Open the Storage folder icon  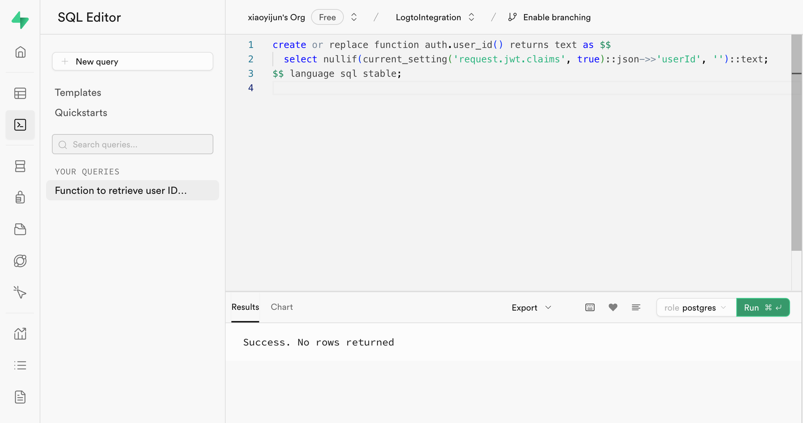pos(20,229)
